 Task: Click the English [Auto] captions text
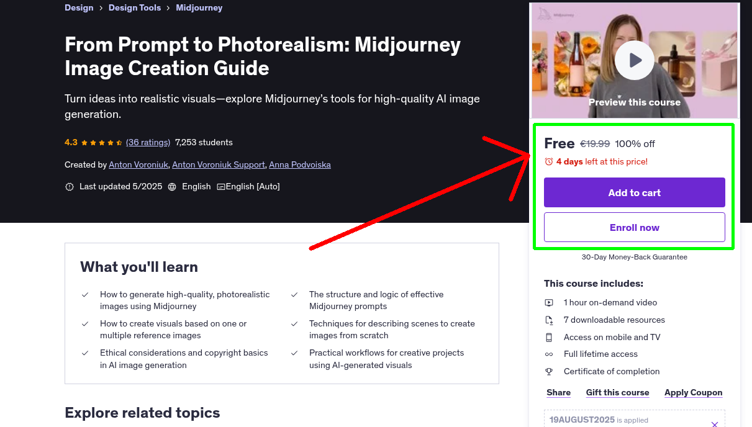coord(253,186)
